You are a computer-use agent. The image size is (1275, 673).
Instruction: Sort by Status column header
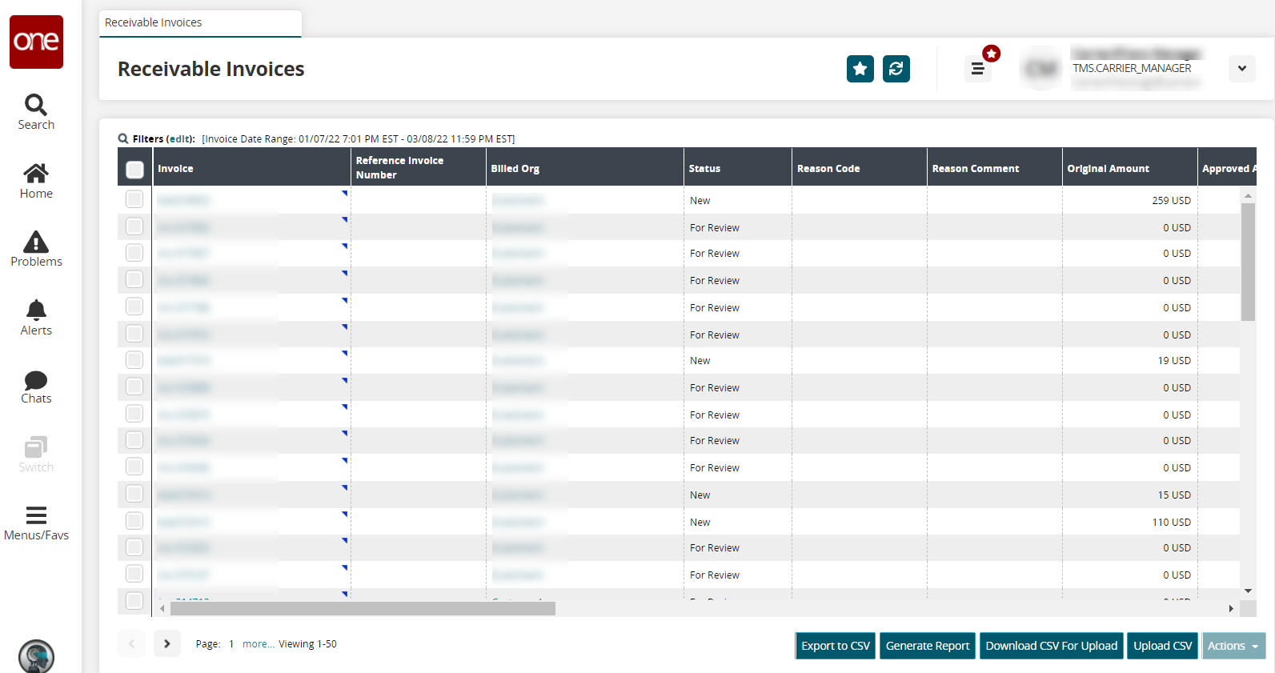pyautogui.click(x=704, y=169)
